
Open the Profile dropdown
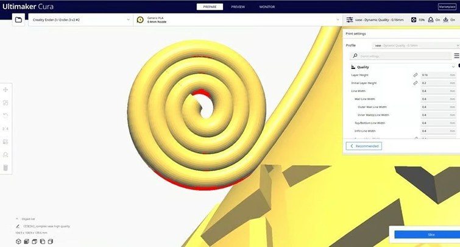coord(416,46)
